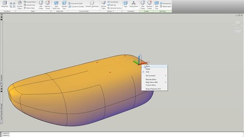Click Smooth More in Mesh panel
244x137 pixels.
click(30, 2)
